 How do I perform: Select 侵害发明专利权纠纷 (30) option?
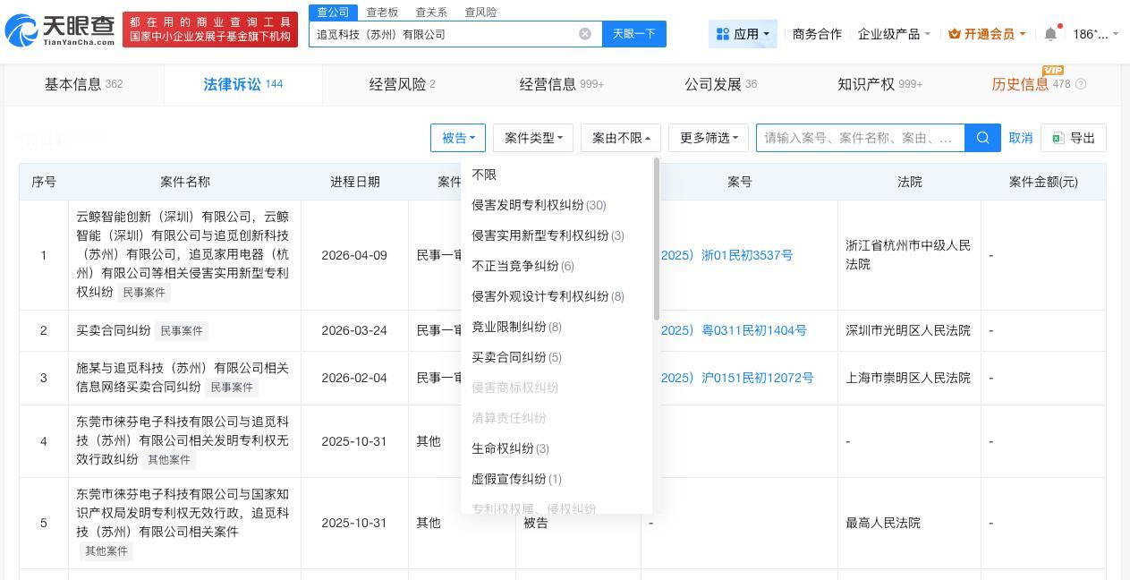pos(558,205)
